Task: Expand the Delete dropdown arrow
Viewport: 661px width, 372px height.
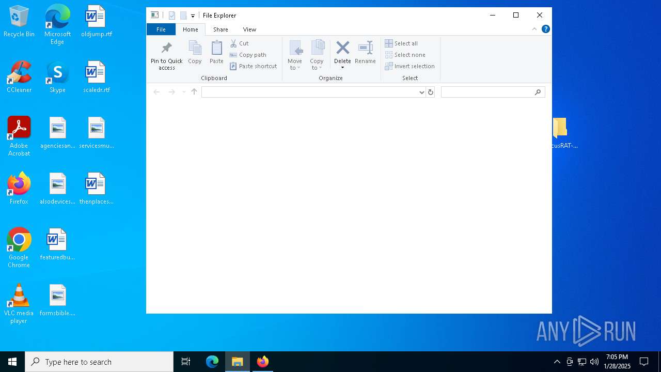Action: [342, 68]
